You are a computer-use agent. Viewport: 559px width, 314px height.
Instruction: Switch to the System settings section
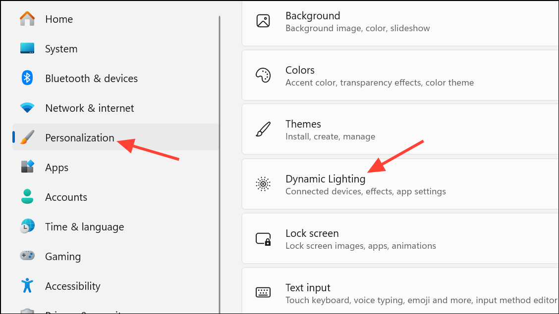tap(61, 48)
